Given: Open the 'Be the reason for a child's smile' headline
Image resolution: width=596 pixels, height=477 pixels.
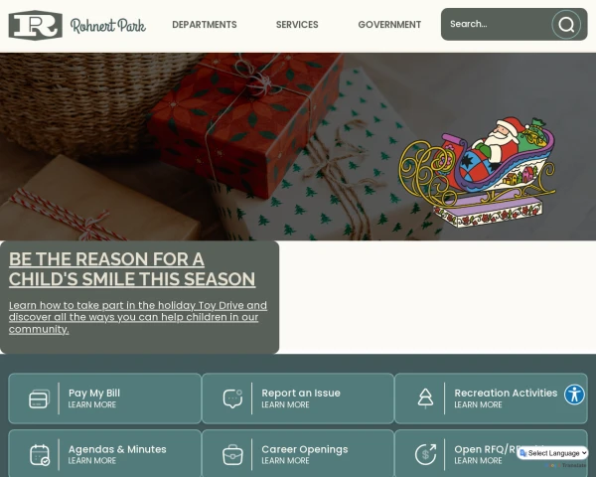Looking at the screenshot, I should pyautogui.click(x=132, y=269).
